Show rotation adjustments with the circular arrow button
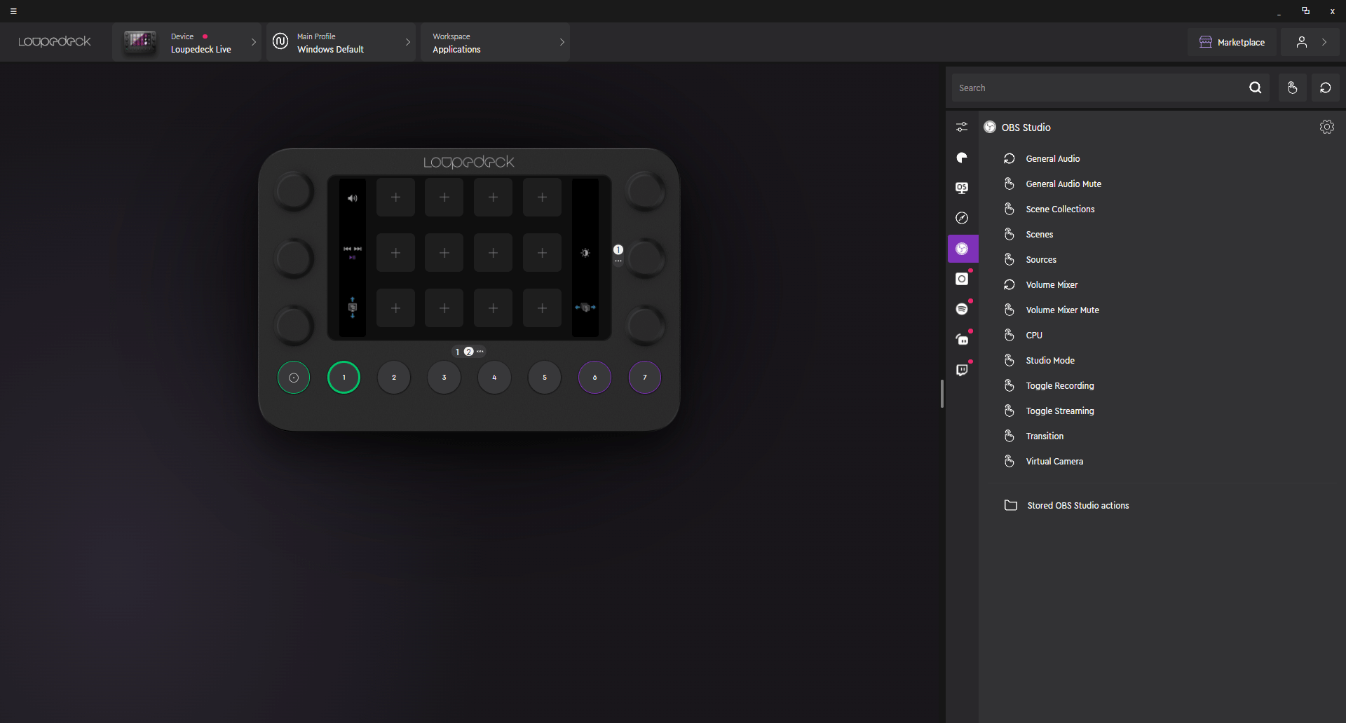Screen dimensions: 1346x723 coord(1325,88)
